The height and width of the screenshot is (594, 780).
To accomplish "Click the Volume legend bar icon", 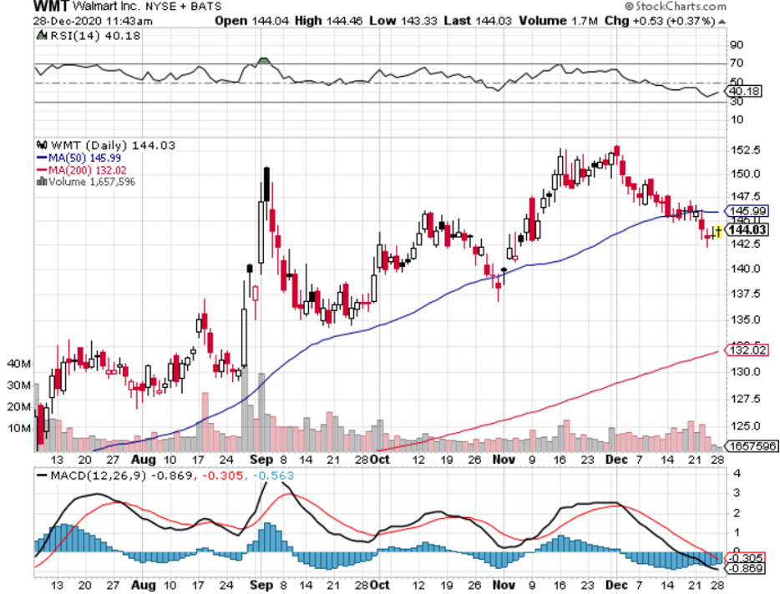I will coord(39,181).
